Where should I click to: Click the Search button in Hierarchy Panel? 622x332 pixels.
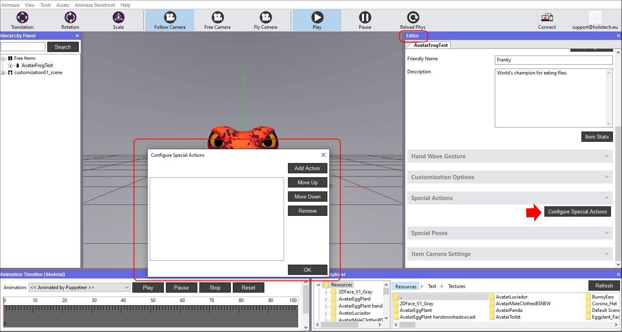click(x=63, y=47)
